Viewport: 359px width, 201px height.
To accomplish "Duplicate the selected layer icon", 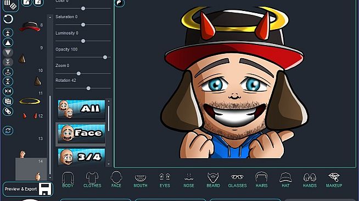I will pyautogui.click(x=8, y=101).
